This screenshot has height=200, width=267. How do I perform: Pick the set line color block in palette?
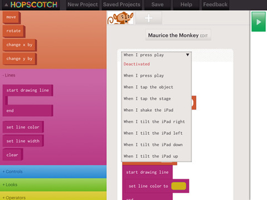pyautogui.click(x=23, y=127)
